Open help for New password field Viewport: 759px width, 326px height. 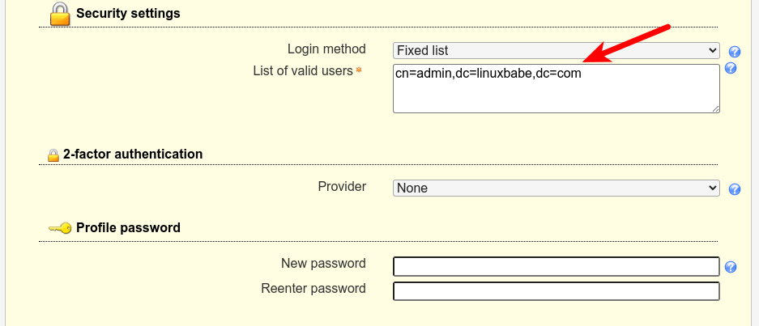click(730, 267)
